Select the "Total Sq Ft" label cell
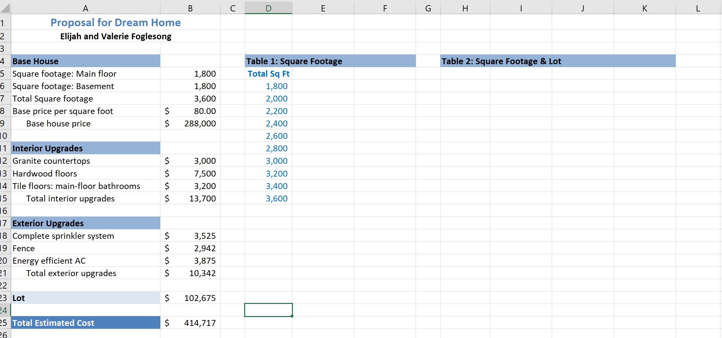This screenshot has width=722, height=338. (268, 73)
